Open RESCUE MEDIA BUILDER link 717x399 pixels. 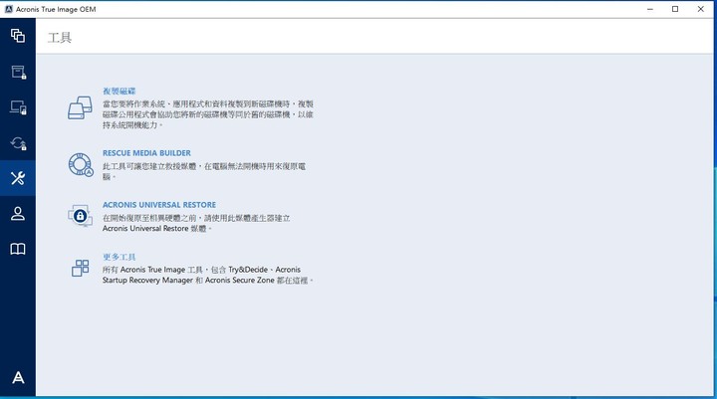(x=146, y=153)
